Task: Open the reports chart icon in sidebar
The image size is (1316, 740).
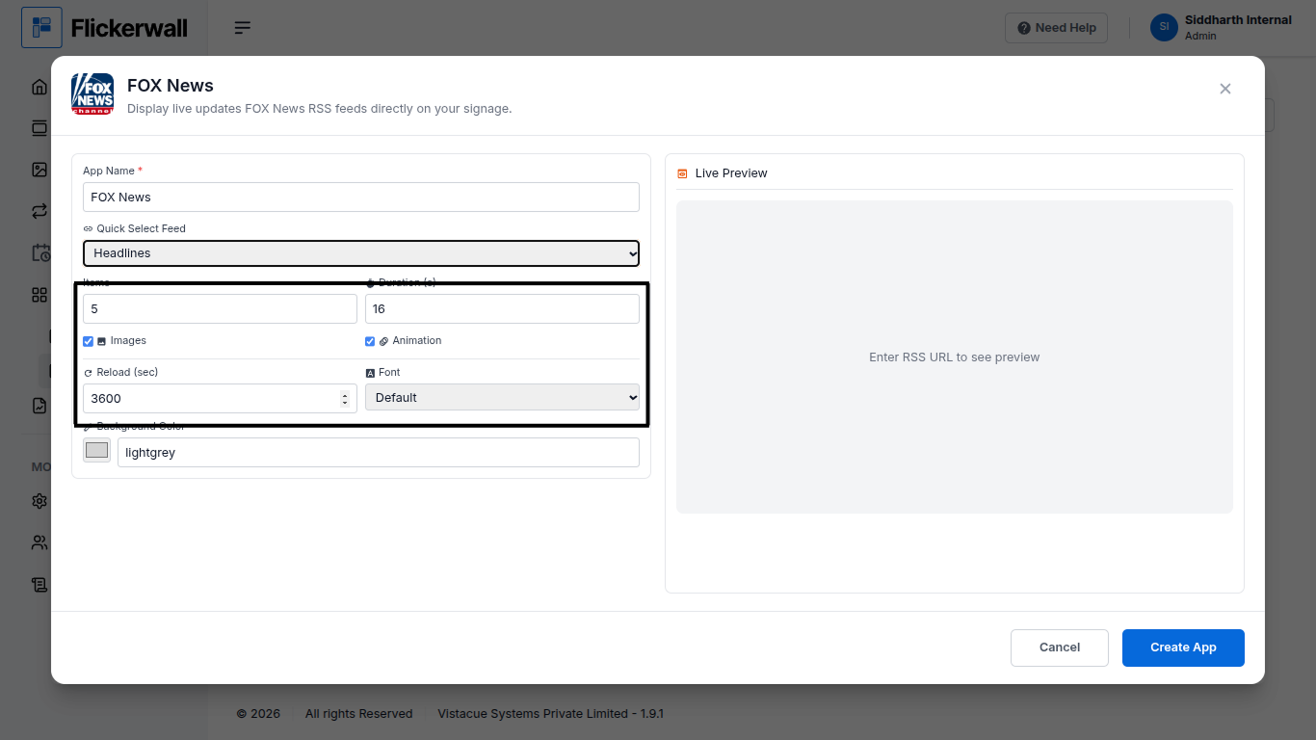Action: [39, 406]
